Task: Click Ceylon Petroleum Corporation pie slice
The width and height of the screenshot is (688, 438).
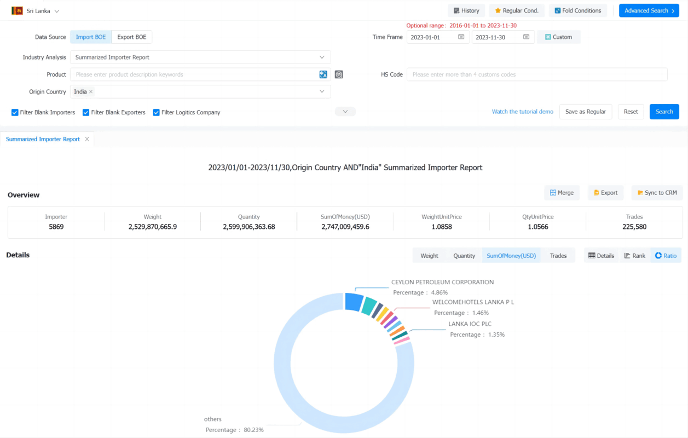Action: [x=354, y=302]
